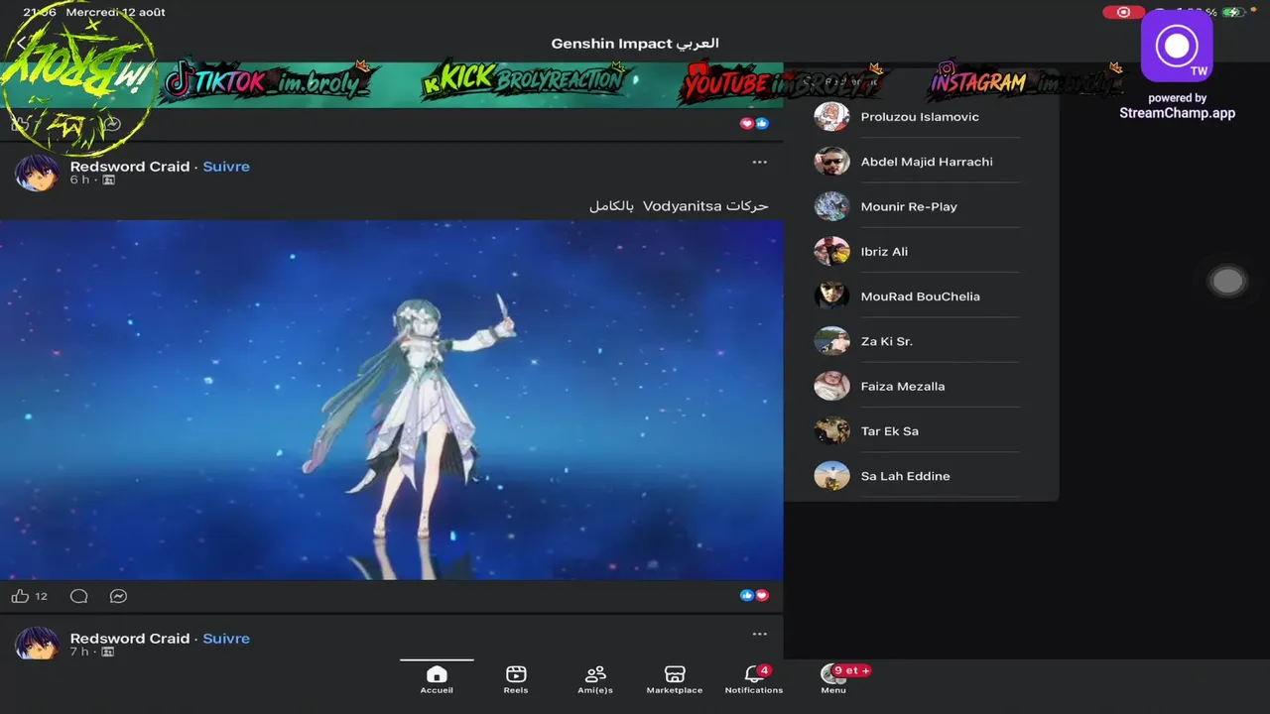Play the Vodyanitsa video
This screenshot has height=714, width=1270.
[391, 400]
